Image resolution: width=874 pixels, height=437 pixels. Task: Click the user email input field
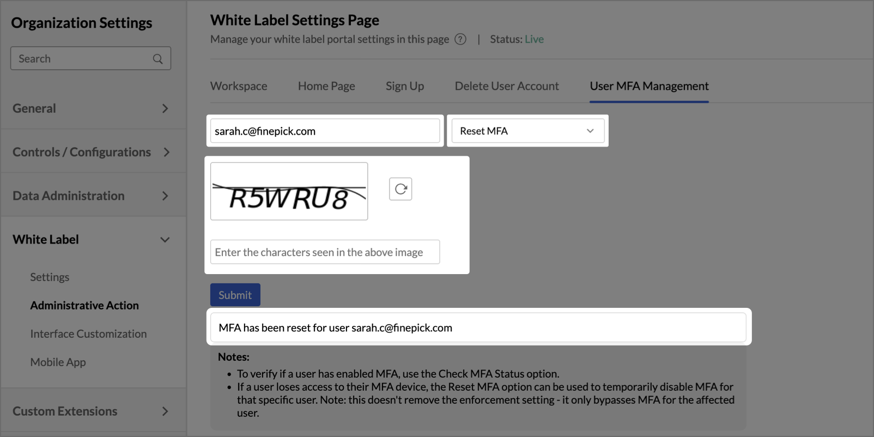pyautogui.click(x=325, y=131)
